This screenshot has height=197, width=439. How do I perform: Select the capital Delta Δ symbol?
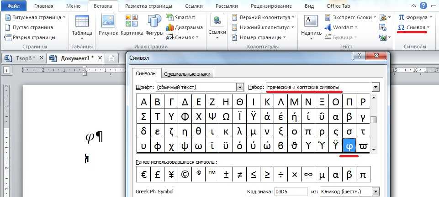point(185,102)
